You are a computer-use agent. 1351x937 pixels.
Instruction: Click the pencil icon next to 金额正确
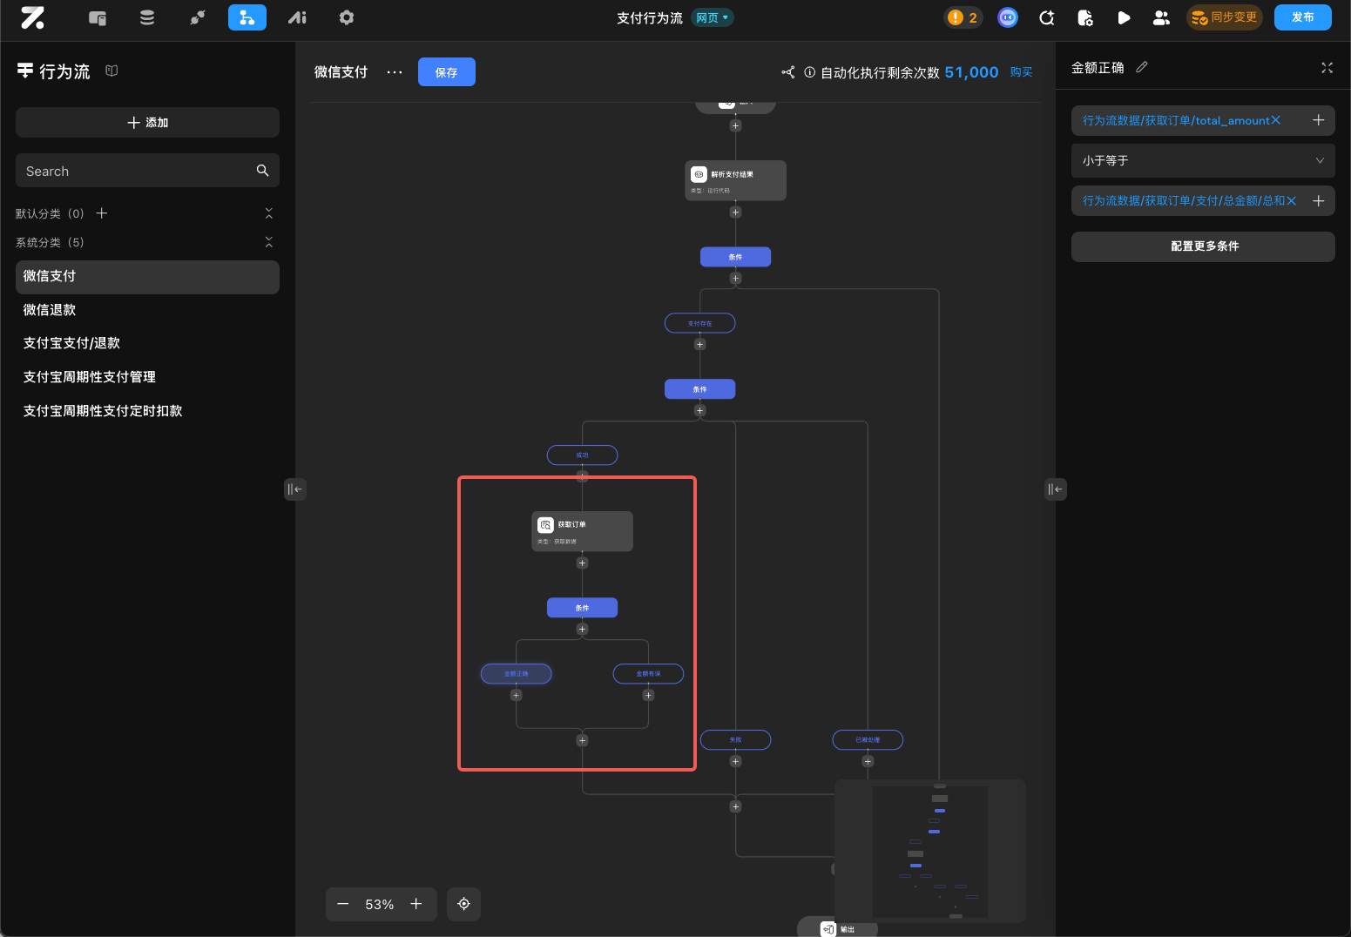click(x=1142, y=67)
